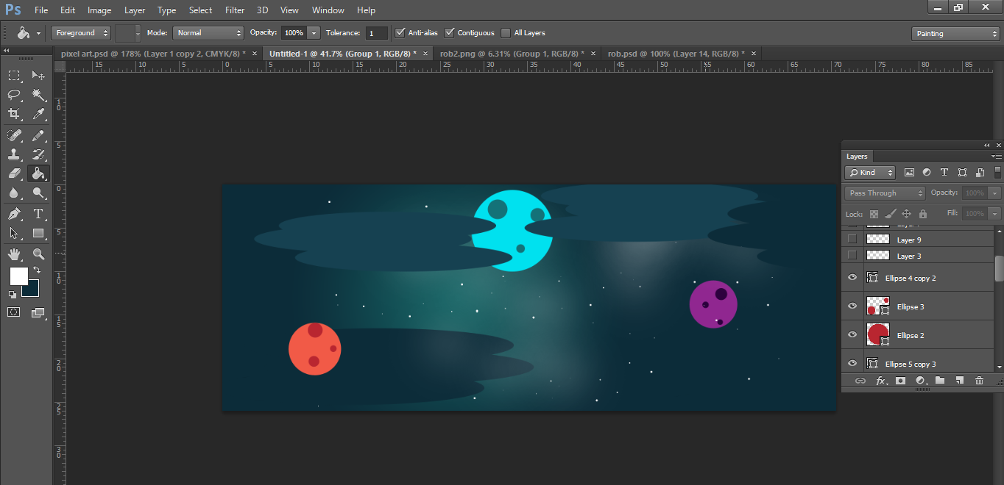Image resolution: width=1004 pixels, height=485 pixels.
Task: Select the Rectangle shape tool
Action: pos(38,233)
